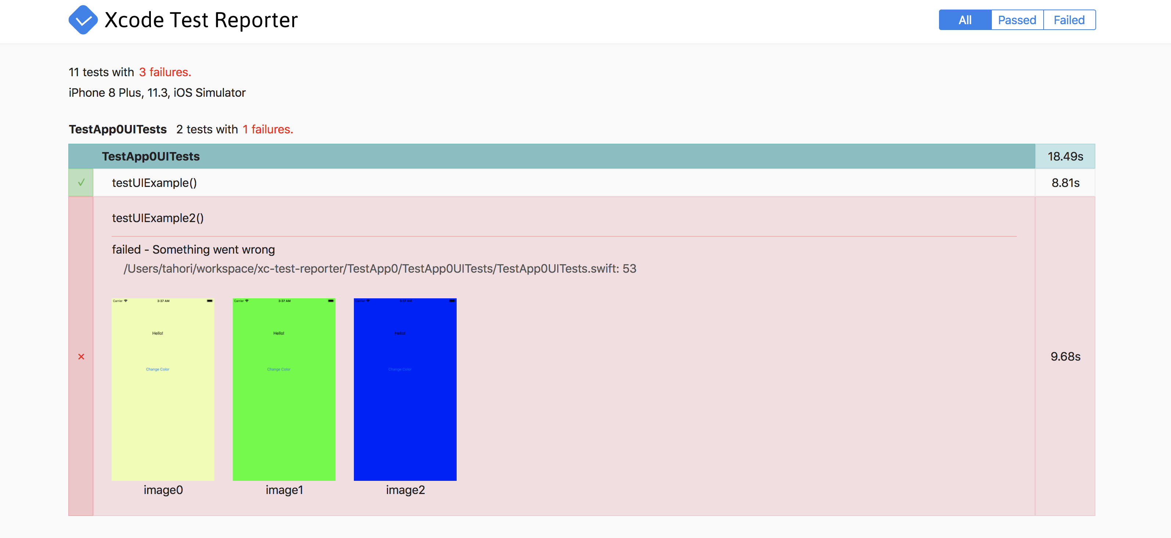Collapse the testUIExample2() failed test
The width and height of the screenshot is (1171, 538).
(157, 218)
